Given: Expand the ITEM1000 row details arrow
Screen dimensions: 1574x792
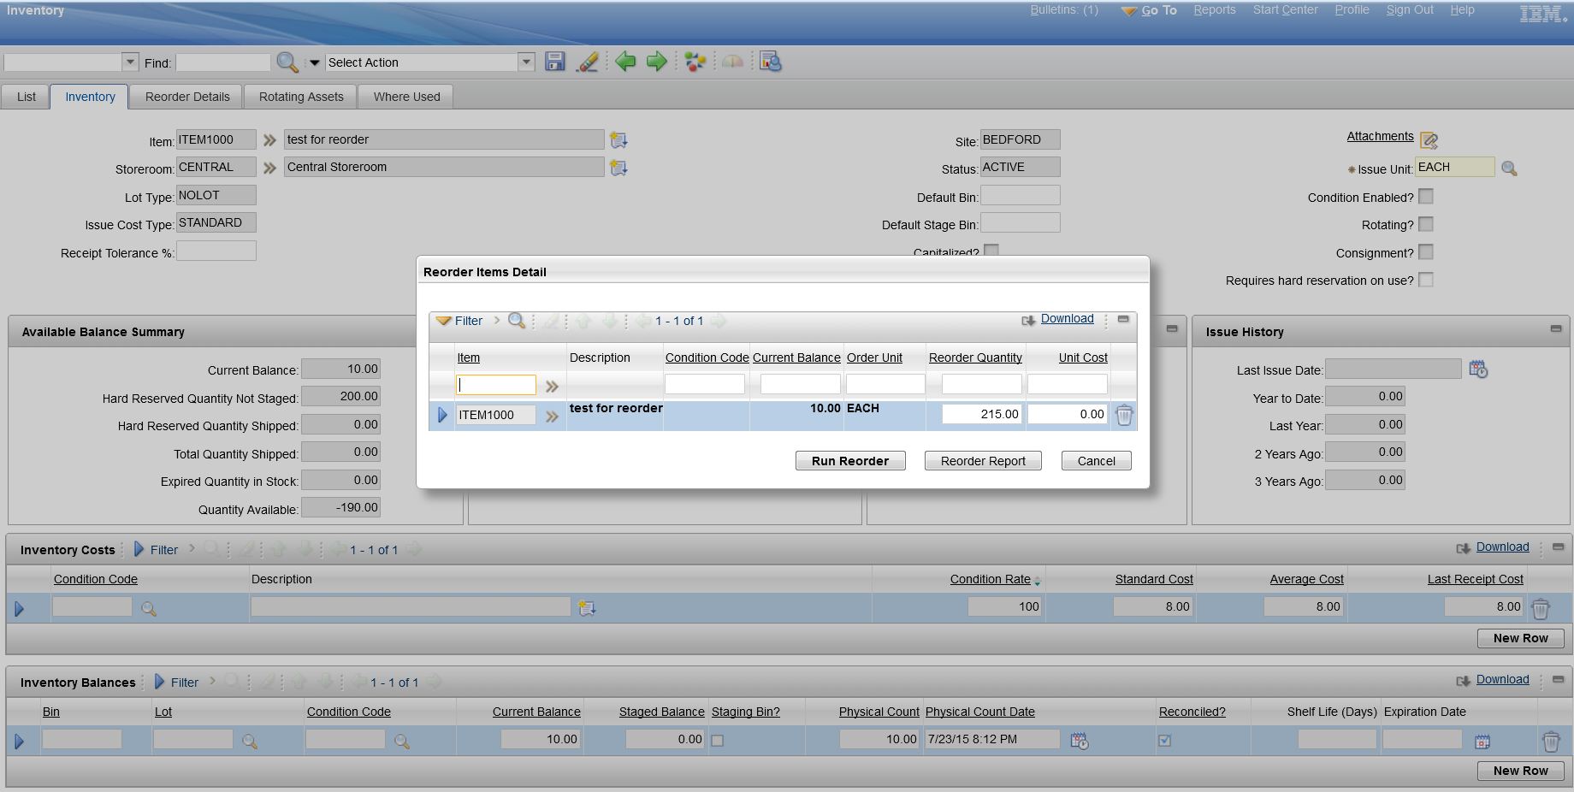Looking at the screenshot, I should [x=442, y=415].
